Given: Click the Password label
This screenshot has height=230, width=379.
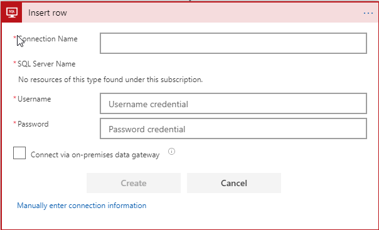Looking at the screenshot, I should 33,124.
